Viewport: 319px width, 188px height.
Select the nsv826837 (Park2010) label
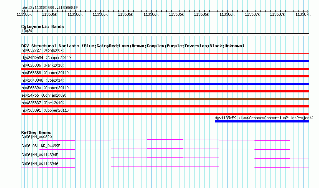[x=43, y=103]
